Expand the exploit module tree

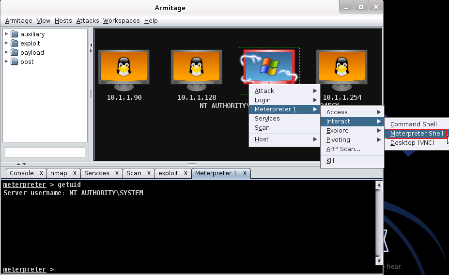[x=6, y=43]
